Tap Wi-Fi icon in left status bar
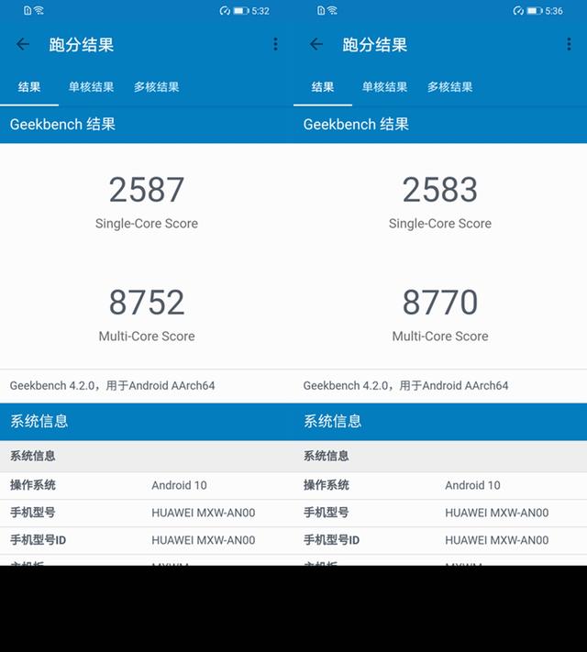The height and width of the screenshot is (652, 587). (x=39, y=10)
